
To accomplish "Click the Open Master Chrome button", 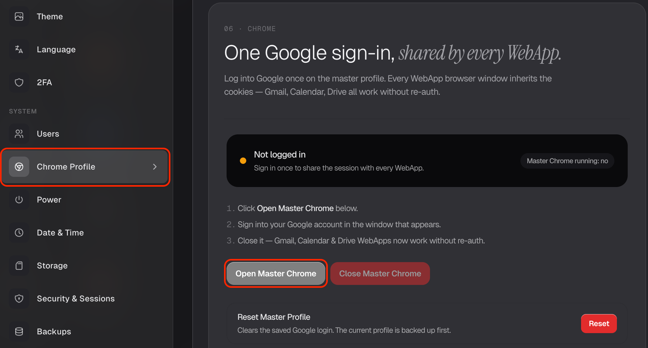I will (x=276, y=274).
